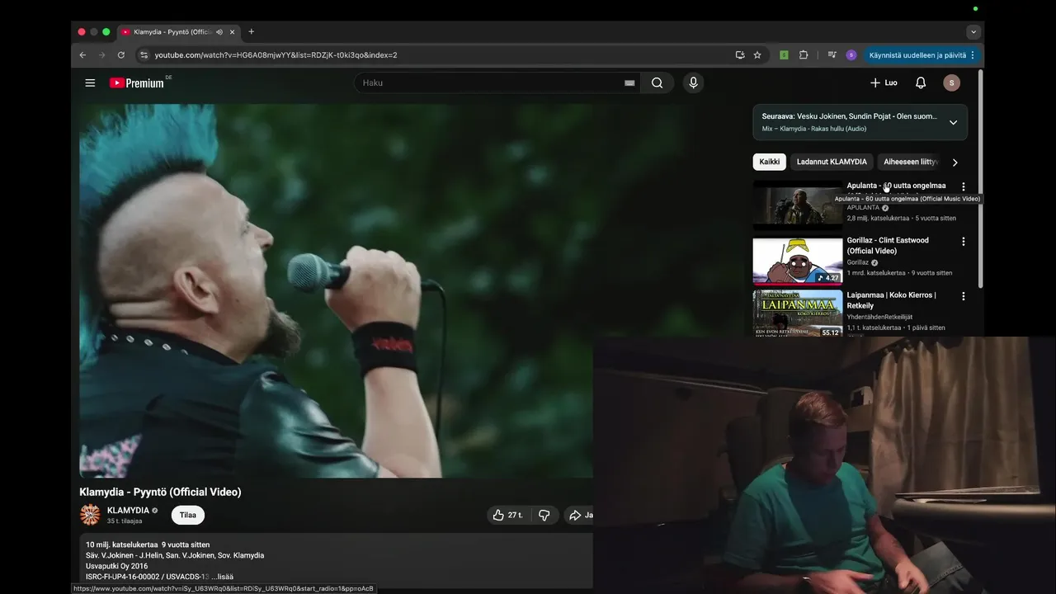
Task: Click the Luo create button
Action: pyautogui.click(x=884, y=82)
